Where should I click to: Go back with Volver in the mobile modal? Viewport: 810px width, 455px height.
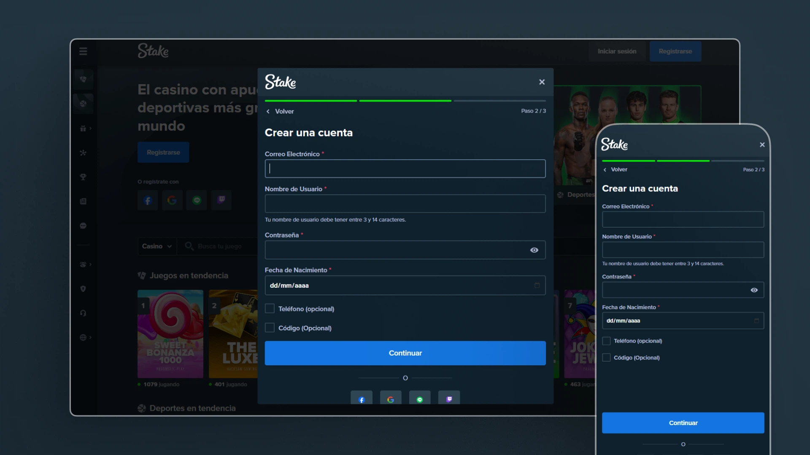(x=616, y=169)
